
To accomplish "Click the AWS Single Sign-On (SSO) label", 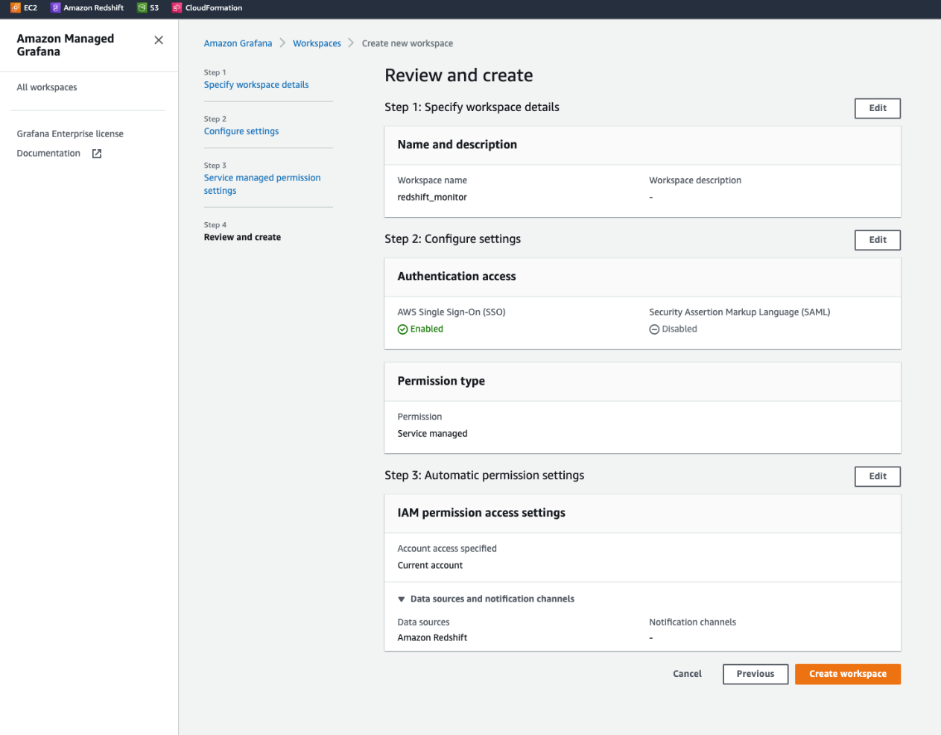I will click(452, 312).
